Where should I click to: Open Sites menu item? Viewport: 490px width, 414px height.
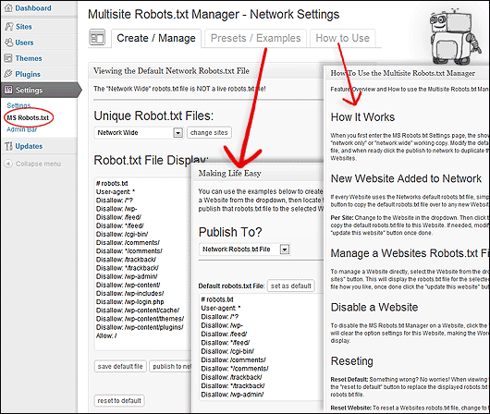[x=24, y=27]
